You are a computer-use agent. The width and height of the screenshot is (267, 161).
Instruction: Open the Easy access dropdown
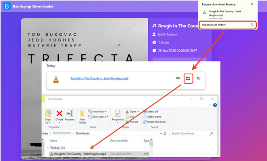click(98, 117)
